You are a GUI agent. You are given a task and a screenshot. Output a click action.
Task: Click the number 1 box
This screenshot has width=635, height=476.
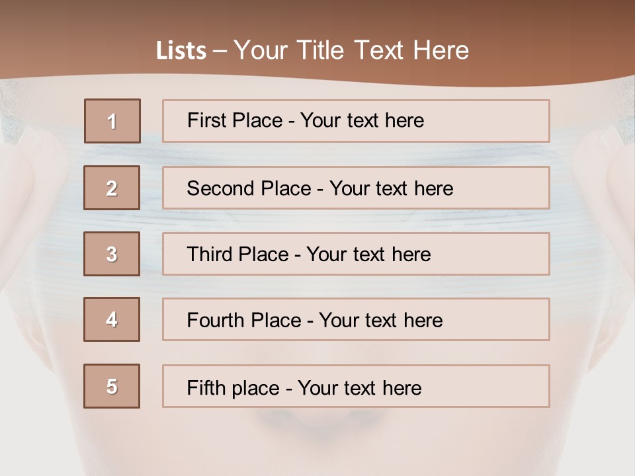112,121
